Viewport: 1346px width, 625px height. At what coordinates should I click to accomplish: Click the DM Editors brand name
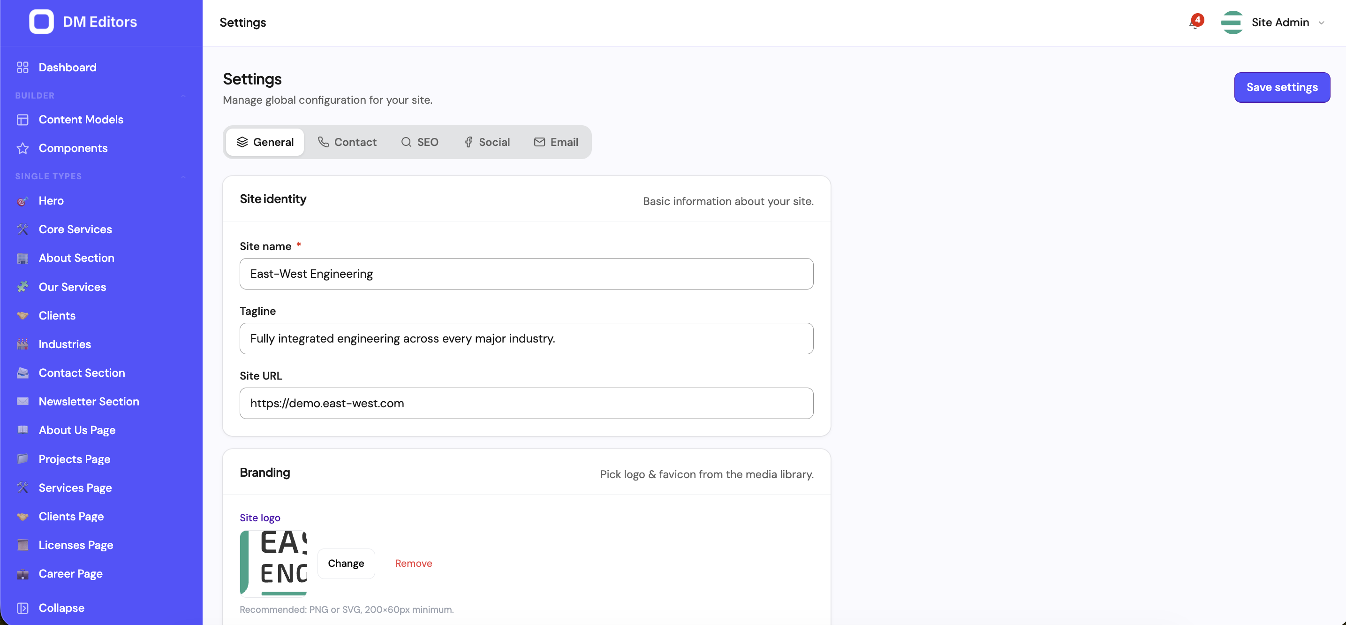pos(100,22)
